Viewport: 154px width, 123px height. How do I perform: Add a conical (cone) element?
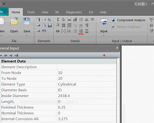point(44,25)
